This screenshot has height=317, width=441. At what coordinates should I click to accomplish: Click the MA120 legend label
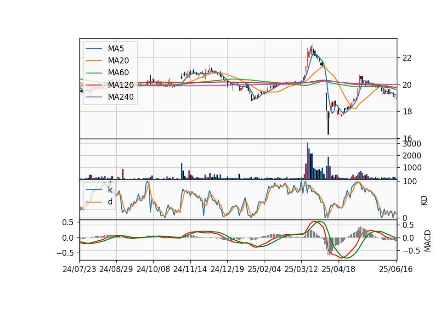(121, 85)
